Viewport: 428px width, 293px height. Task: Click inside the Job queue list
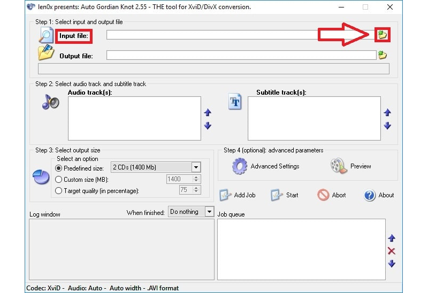(301, 249)
